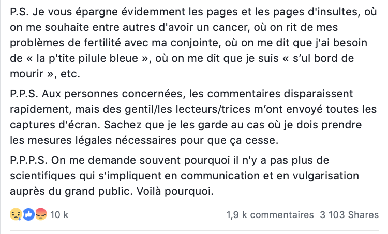Click the sad crying reaction emoji
The height and width of the screenshot is (234, 388).
click(16, 214)
